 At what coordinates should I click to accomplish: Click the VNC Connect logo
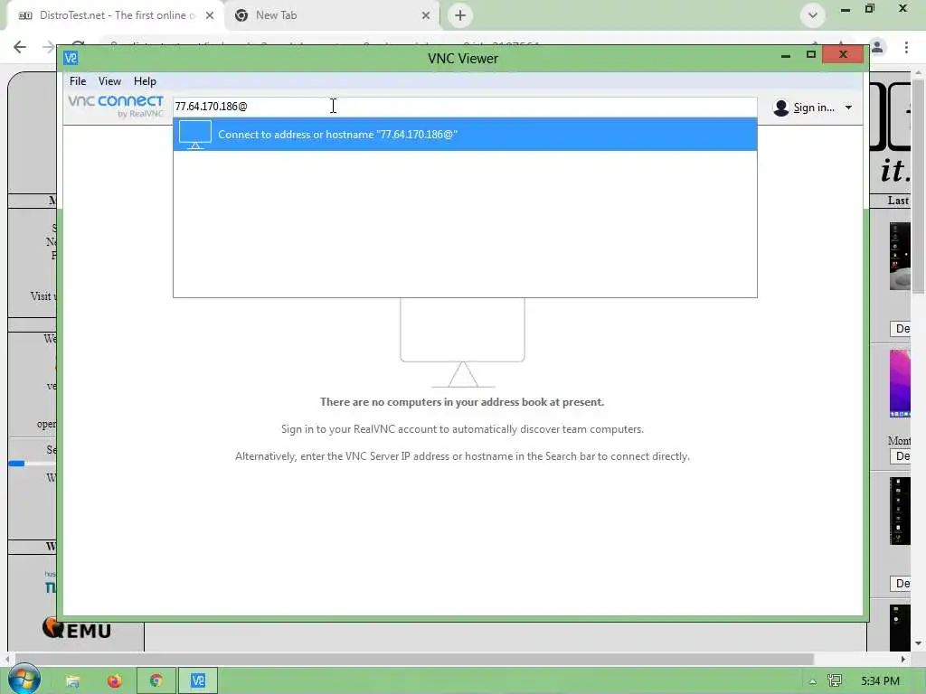(x=116, y=106)
